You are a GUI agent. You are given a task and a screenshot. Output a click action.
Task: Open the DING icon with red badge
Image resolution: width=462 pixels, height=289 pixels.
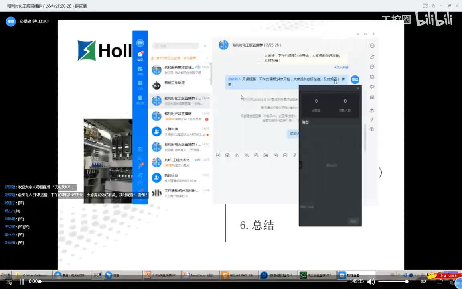pyautogui.click(x=140, y=166)
